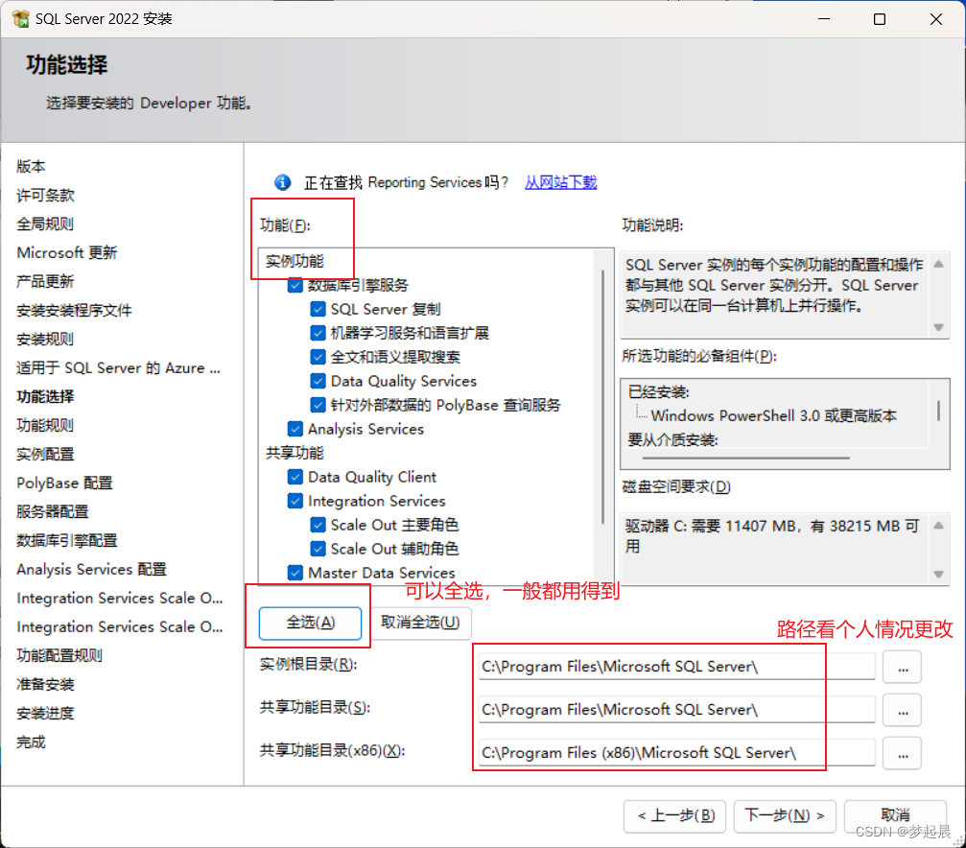
Task: Click the blue info icon beside Reporting Services
Action: 282,182
